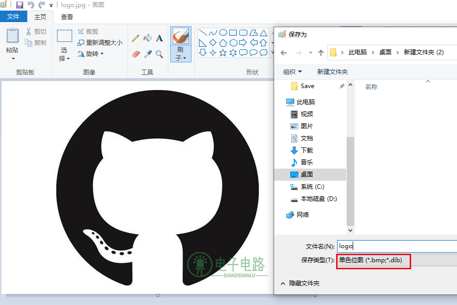Image resolution: width=457 pixels, height=305 pixels.
Task: Switch to the Home (主页) ribbon tab
Action: [x=40, y=17]
